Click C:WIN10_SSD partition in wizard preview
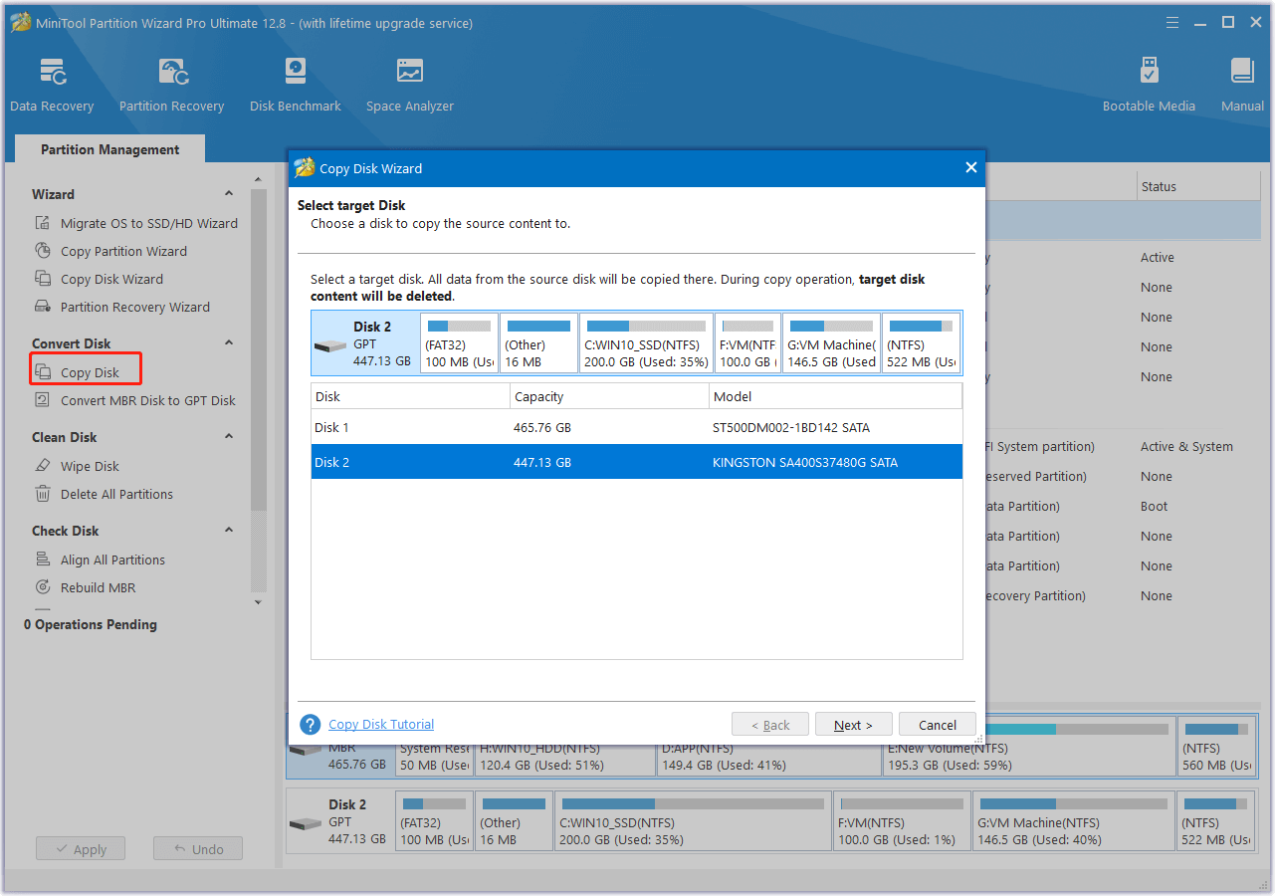Image resolution: width=1275 pixels, height=896 pixels. click(x=646, y=343)
